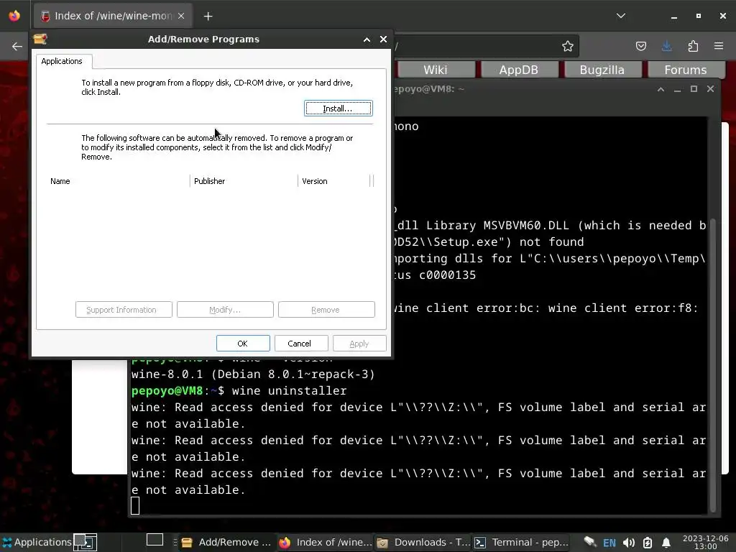
Task: Minimize the Terminal window
Action: (x=677, y=89)
